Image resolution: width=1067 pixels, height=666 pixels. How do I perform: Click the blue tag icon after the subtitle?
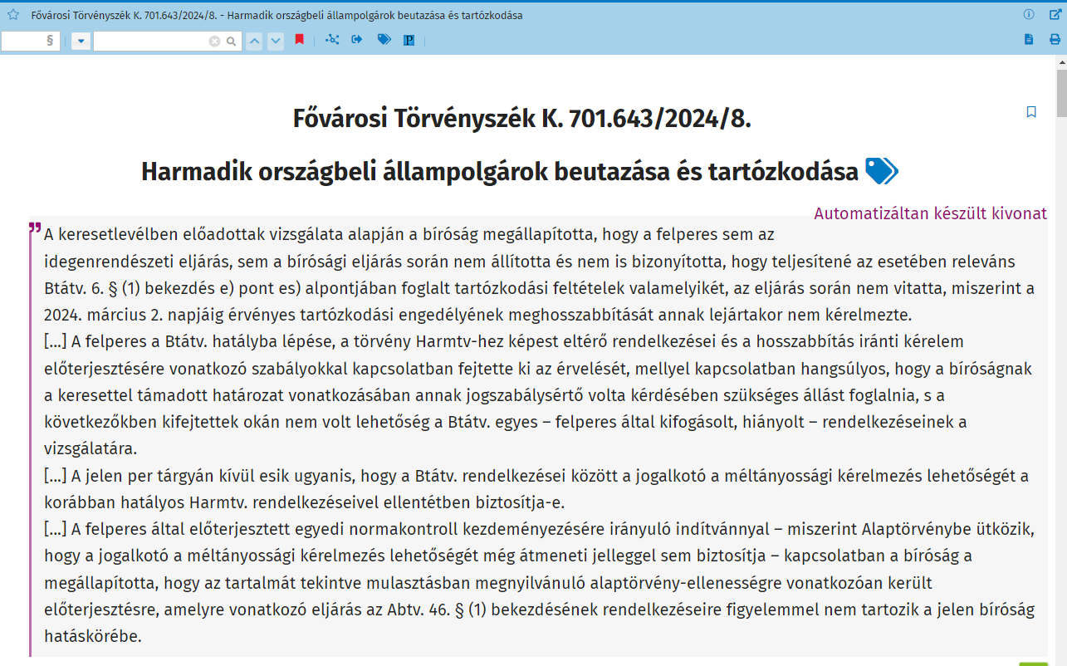tap(881, 171)
